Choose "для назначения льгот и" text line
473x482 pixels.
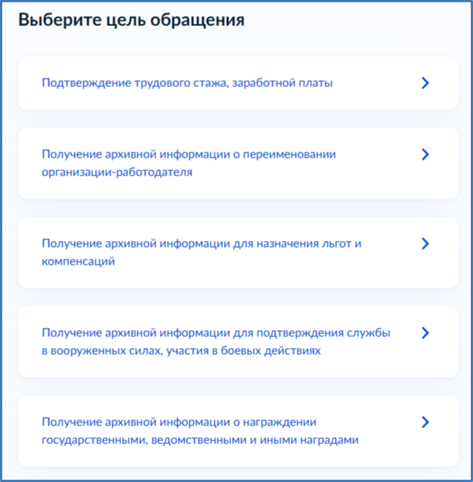pos(201,243)
